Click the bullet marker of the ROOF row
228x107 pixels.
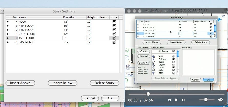pyautogui.click(x=8, y=22)
